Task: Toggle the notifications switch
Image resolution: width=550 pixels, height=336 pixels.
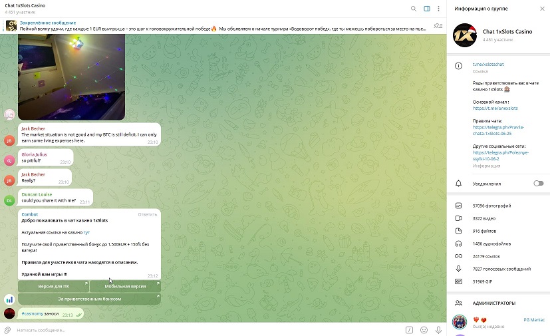Action: tap(539, 184)
